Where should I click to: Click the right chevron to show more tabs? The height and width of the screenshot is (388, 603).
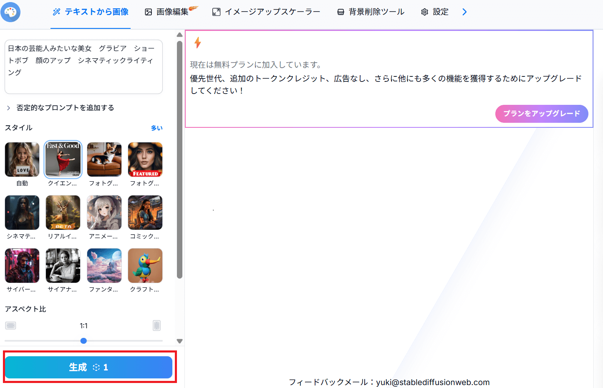click(x=464, y=12)
